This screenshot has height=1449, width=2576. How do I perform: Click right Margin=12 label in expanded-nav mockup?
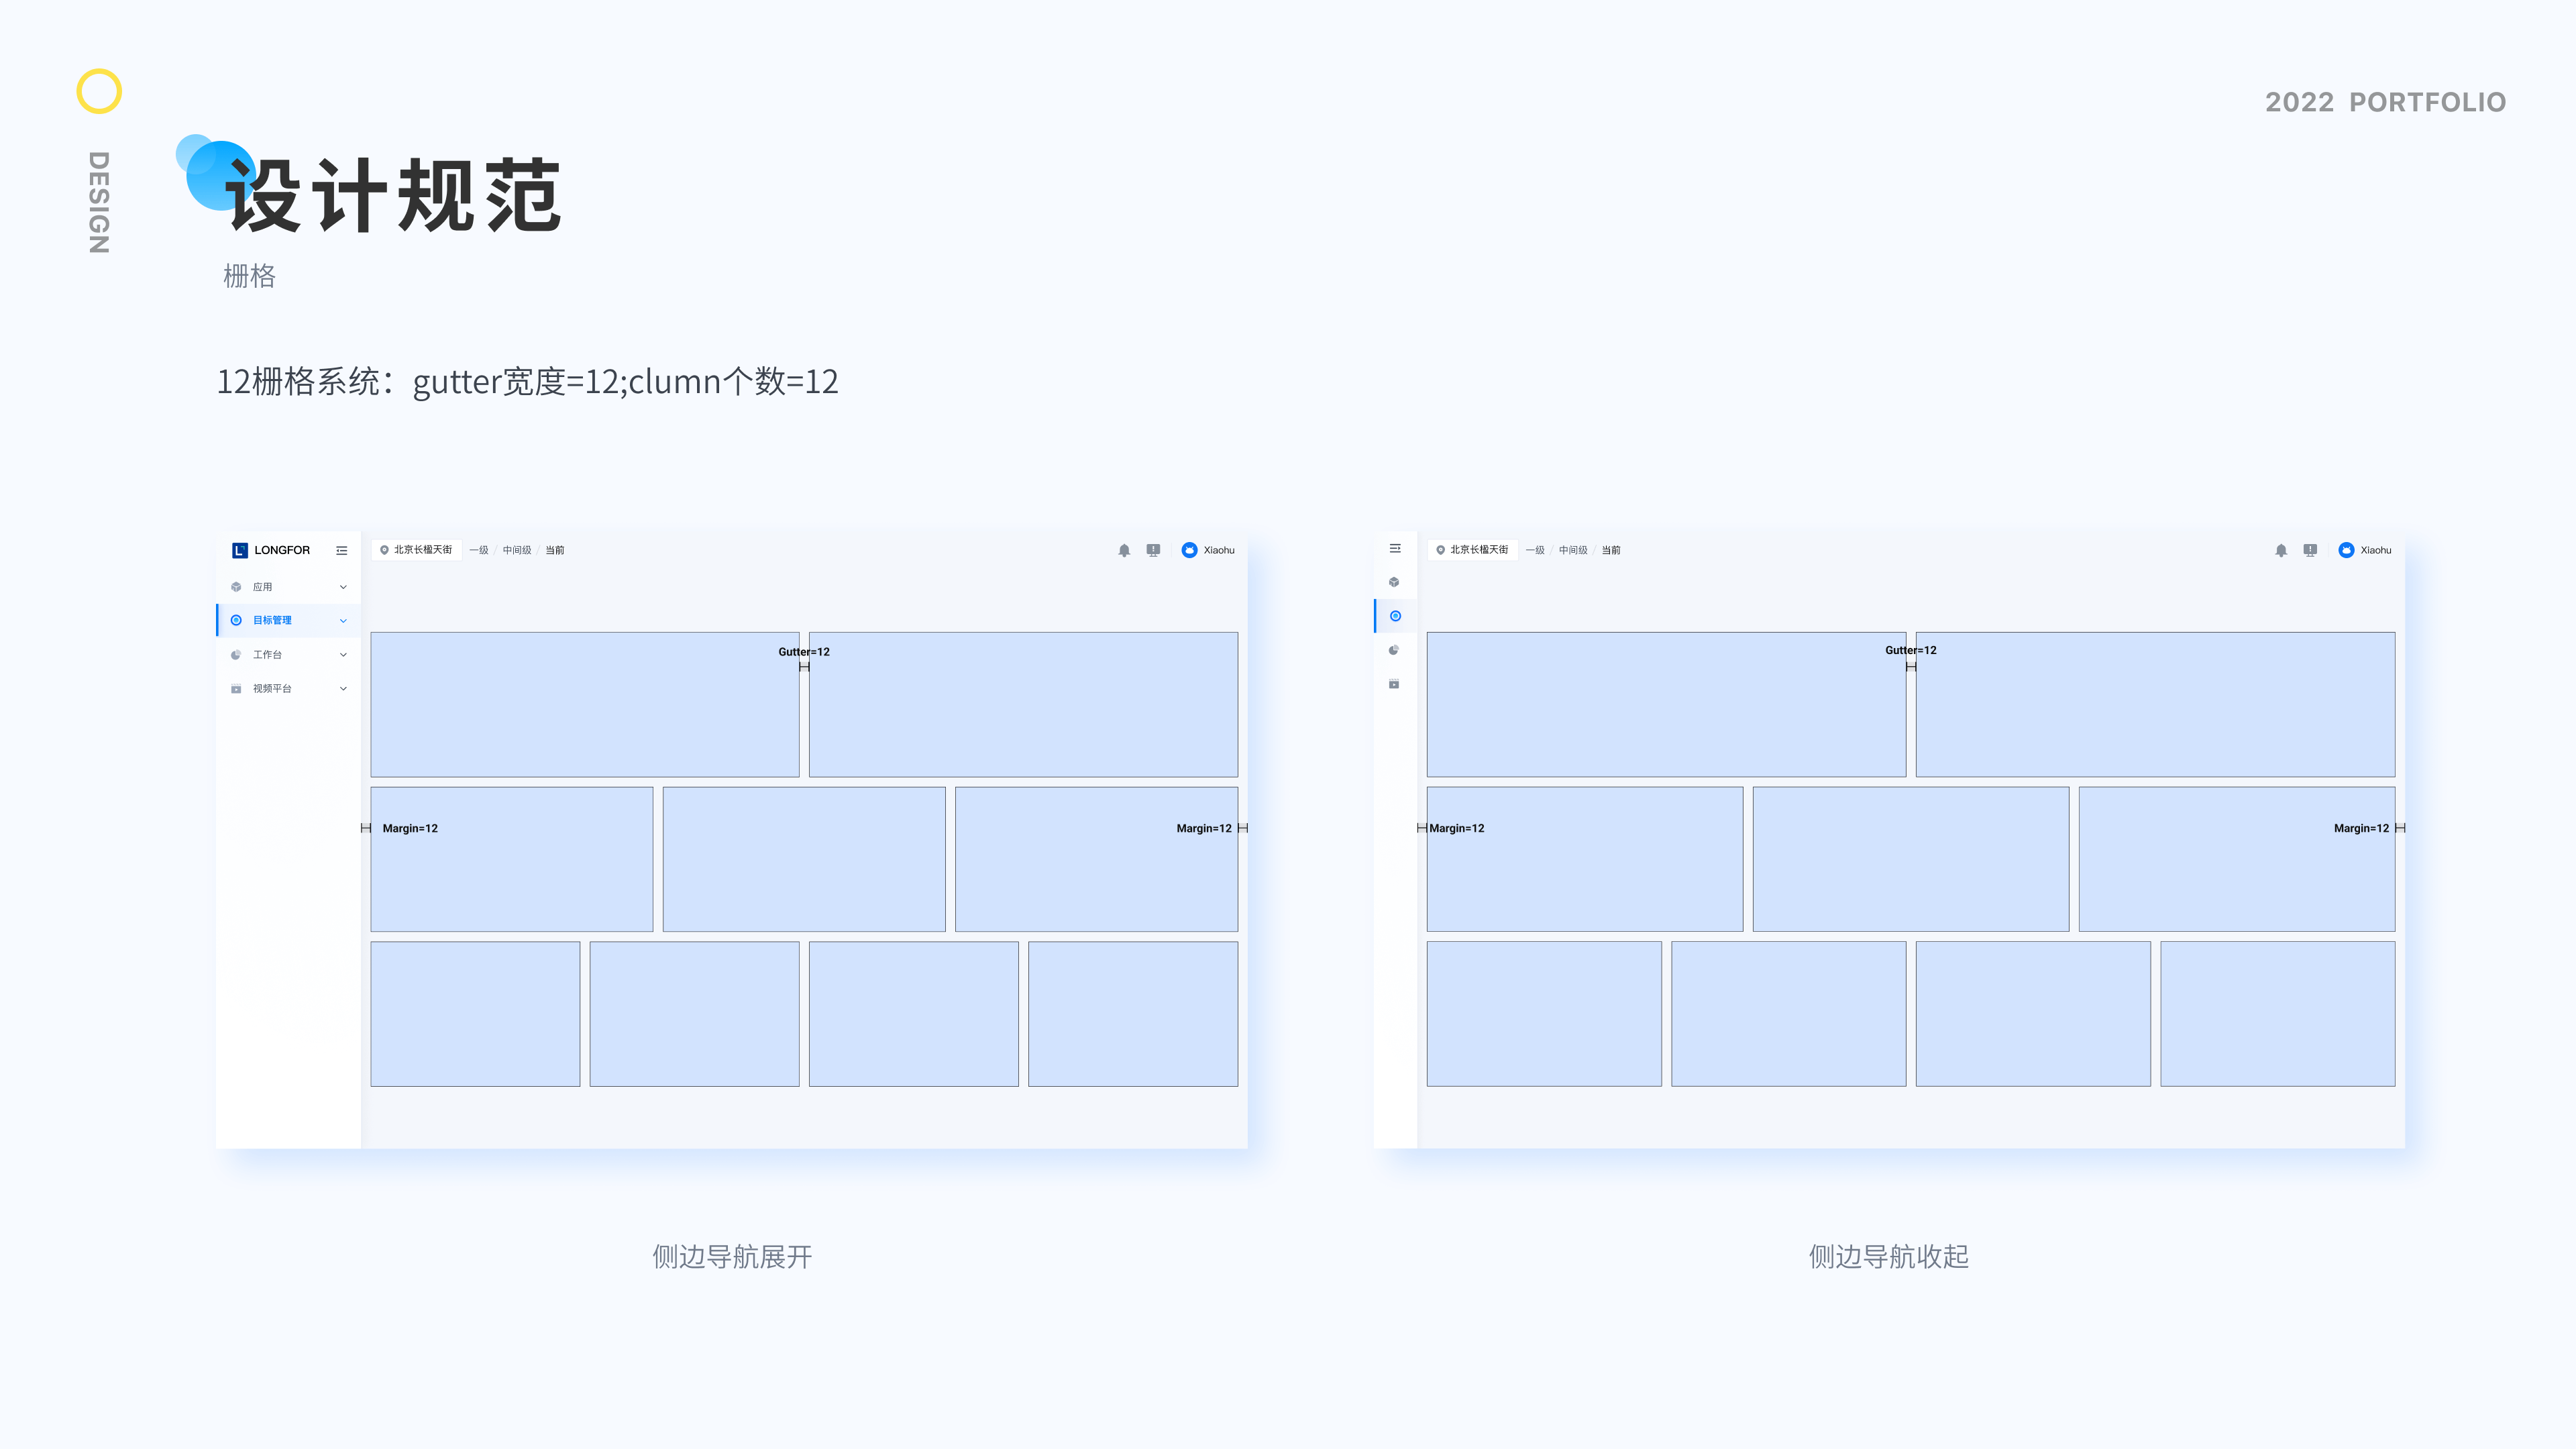pos(1204,828)
